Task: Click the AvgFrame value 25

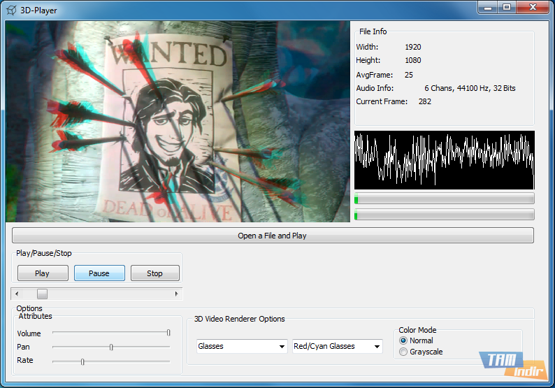Action: (x=409, y=75)
